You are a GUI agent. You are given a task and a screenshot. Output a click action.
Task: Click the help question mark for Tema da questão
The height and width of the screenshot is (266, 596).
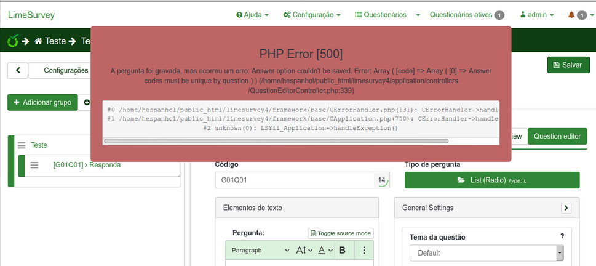(x=562, y=236)
